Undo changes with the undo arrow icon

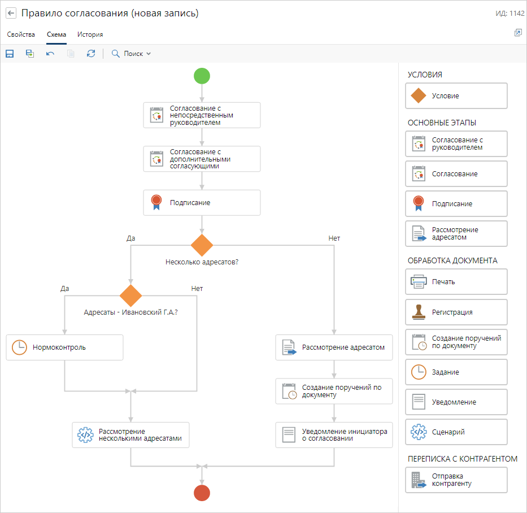50,54
